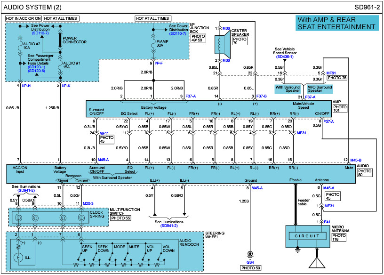Click the first clock spring coil symbol
Image resolution: width=384 pixels, height=275 pixels.
click(19, 218)
